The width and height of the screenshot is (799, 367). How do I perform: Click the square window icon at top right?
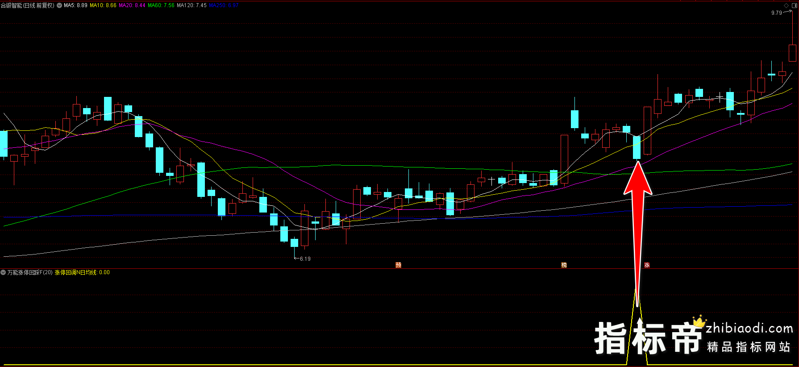794,5
